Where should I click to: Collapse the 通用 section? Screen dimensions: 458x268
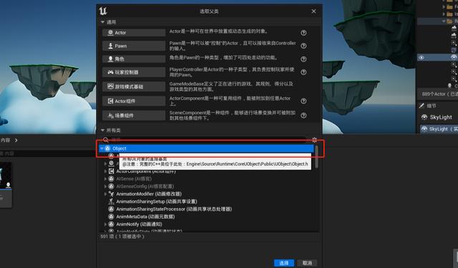(x=102, y=22)
